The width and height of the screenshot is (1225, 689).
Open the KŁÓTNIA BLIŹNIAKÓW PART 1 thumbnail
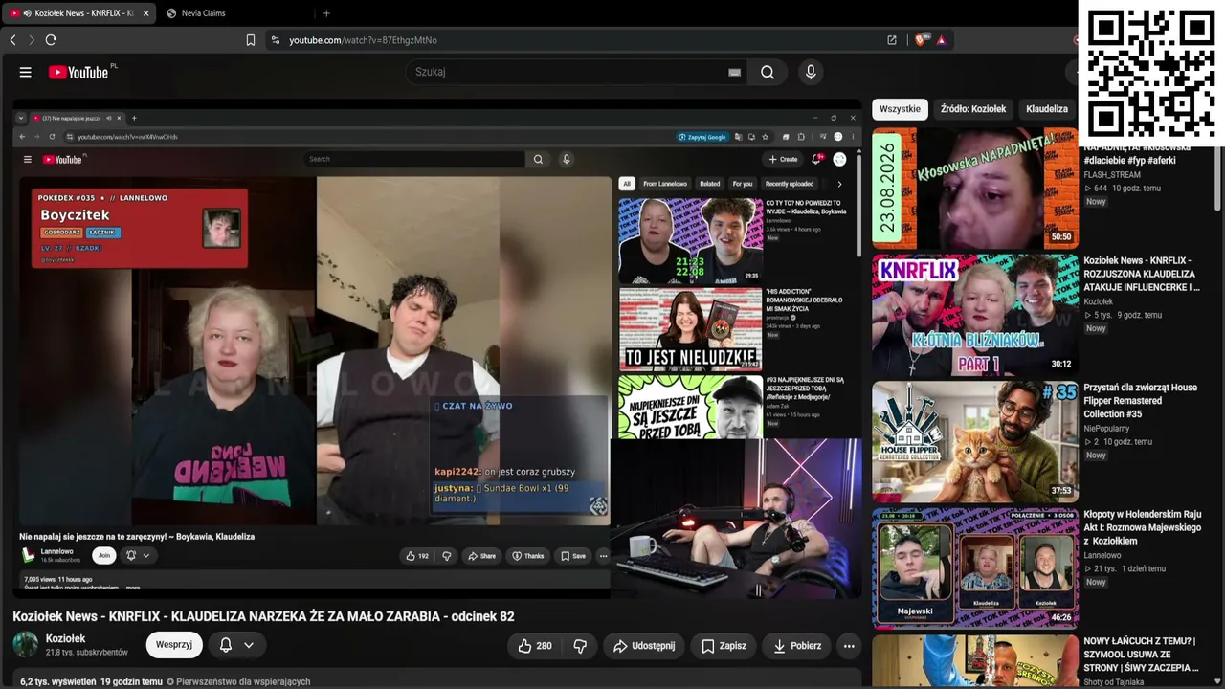[975, 315]
